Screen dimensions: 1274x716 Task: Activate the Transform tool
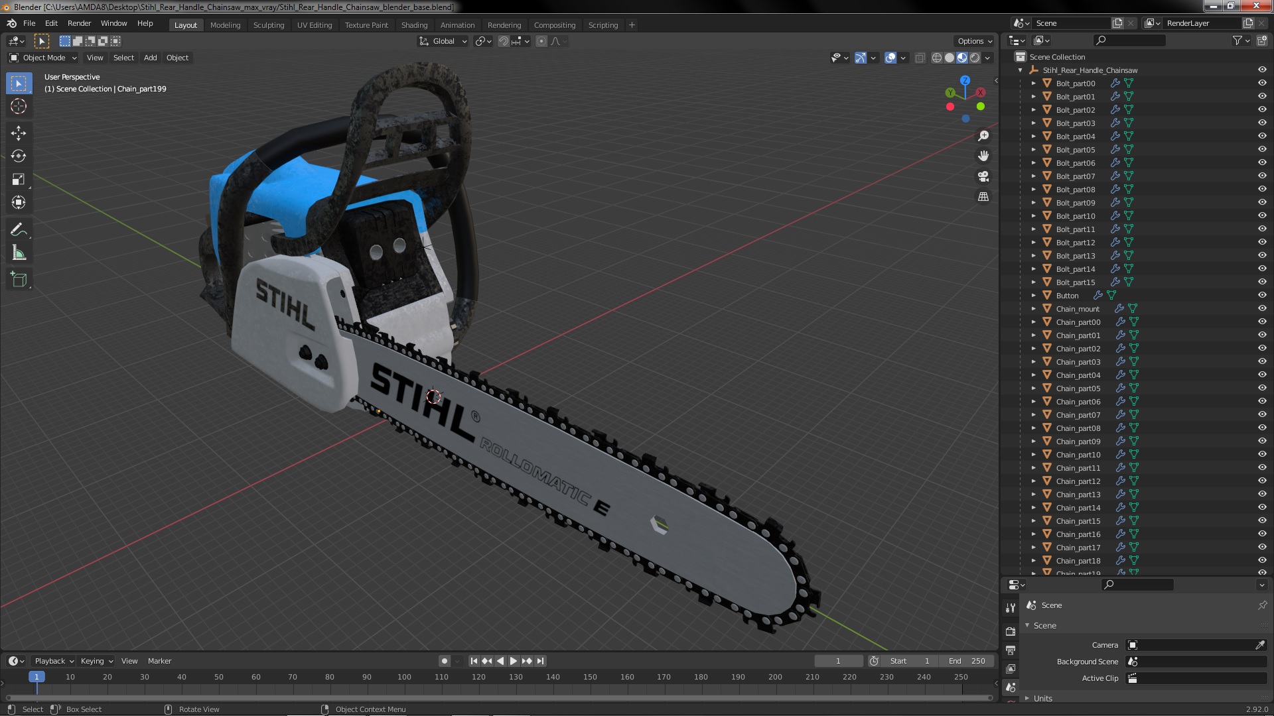pyautogui.click(x=19, y=203)
